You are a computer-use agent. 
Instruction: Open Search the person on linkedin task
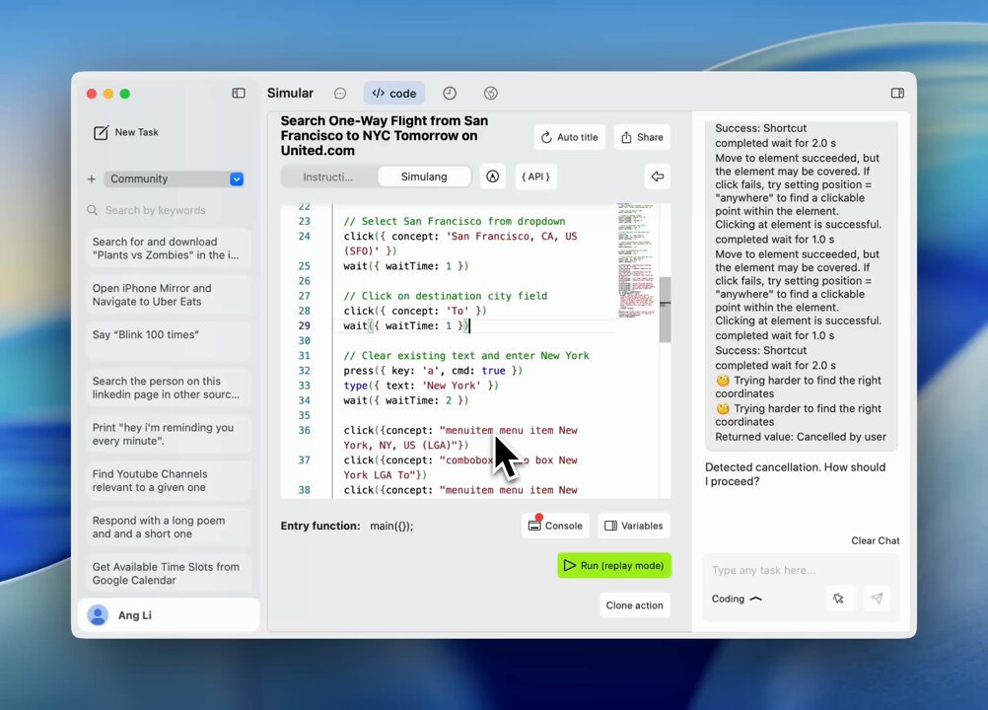click(x=168, y=388)
